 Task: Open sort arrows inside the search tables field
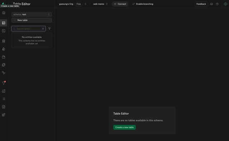click(x=43, y=29)
